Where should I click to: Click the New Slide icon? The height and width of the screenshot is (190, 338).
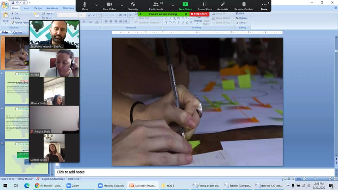click(36, 15)
